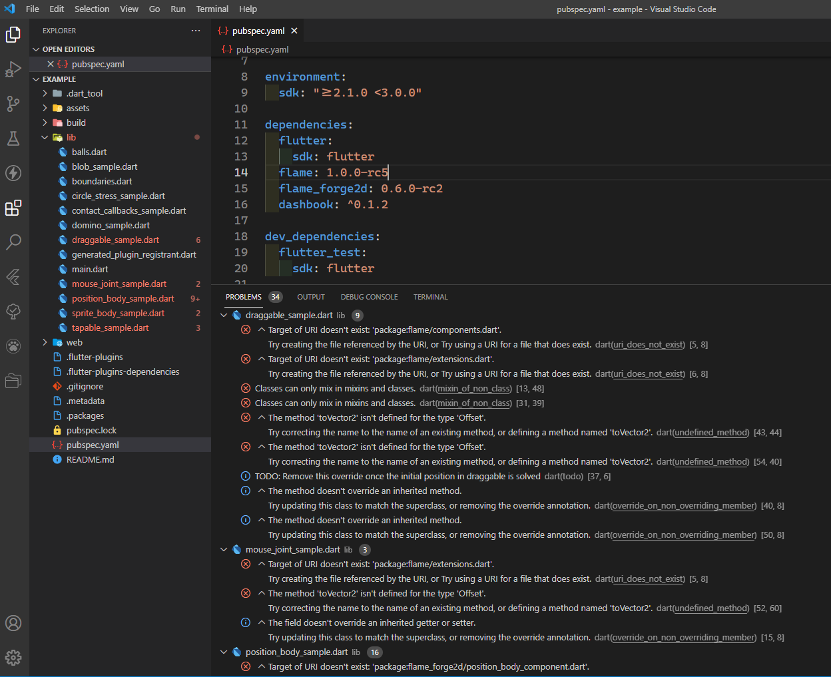Open the Testing flask view
The width and height of the screenshot is (831, 677).
pos(13,138)
